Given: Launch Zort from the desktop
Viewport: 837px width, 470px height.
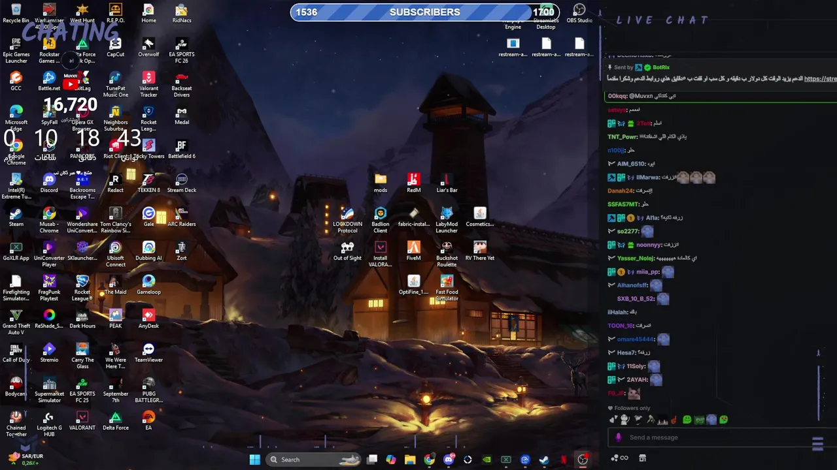Looking at the screenshot, I should click(x=181, y=251).
